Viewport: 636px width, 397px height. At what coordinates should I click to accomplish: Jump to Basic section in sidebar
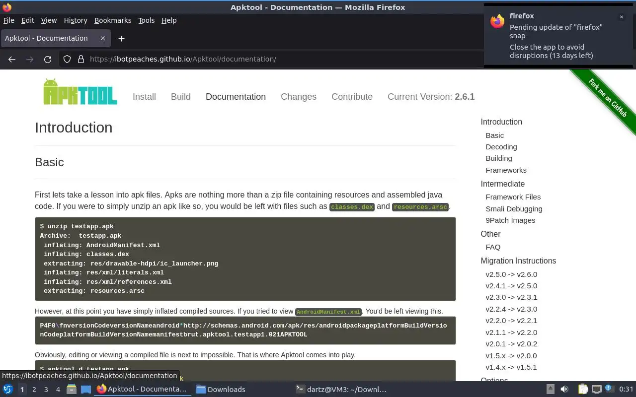pyautogui.click(x=494, y=135)
